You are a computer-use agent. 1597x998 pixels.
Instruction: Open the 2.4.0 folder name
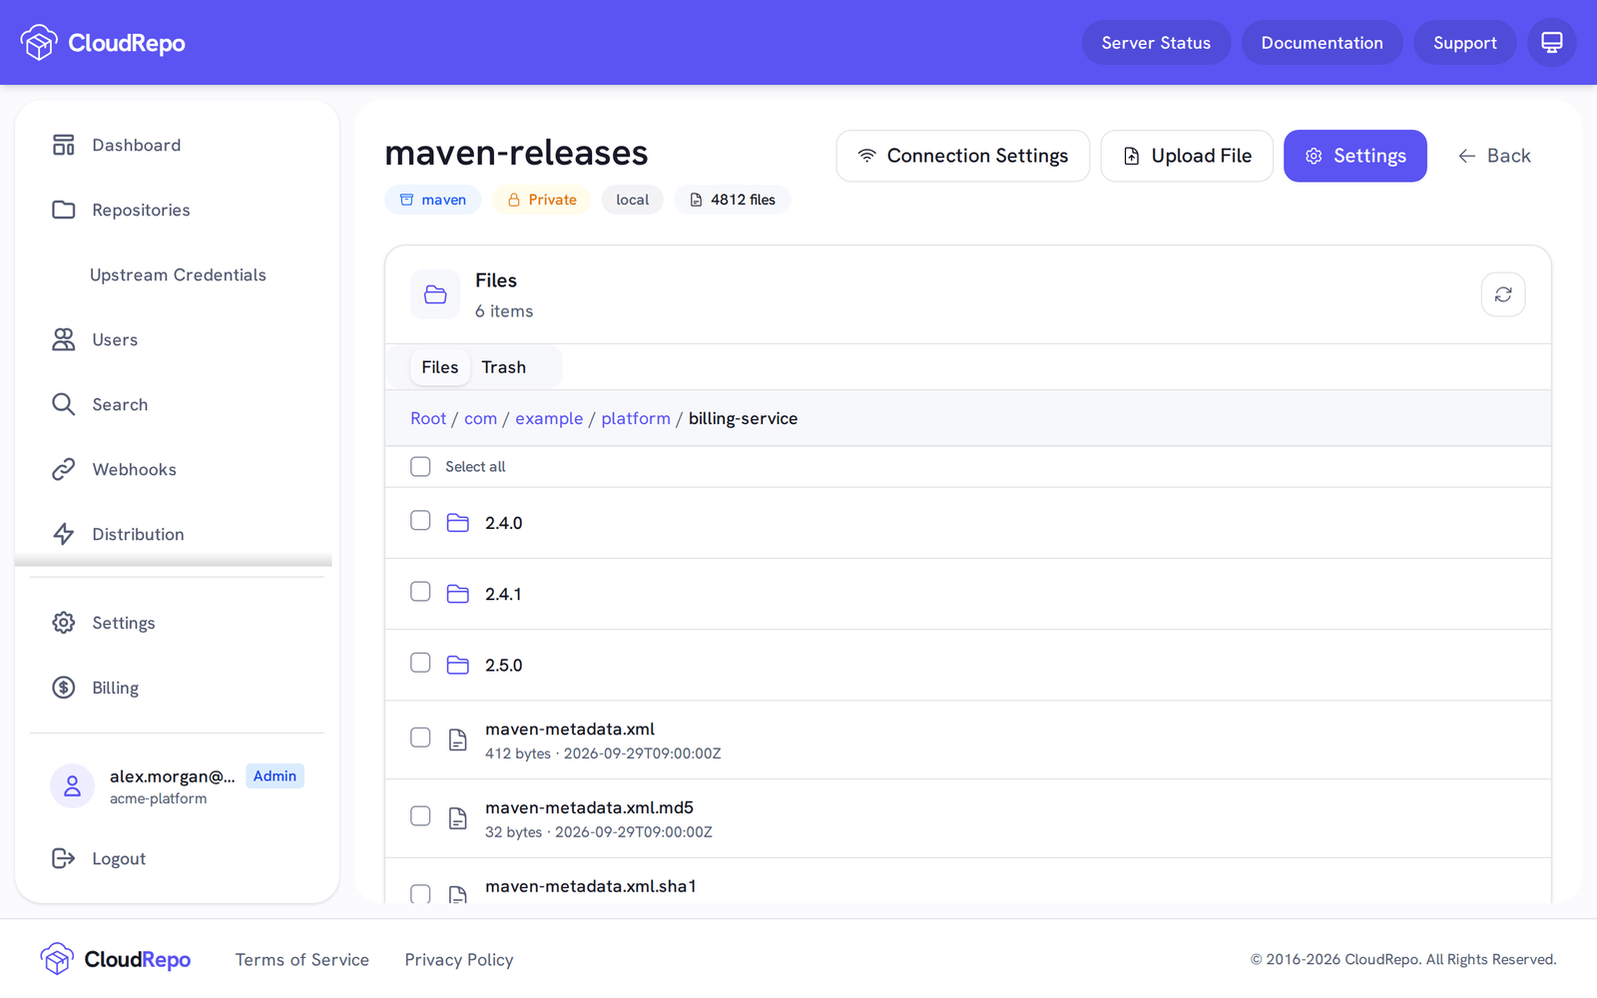pyautogui.click(x=504, y=523)
